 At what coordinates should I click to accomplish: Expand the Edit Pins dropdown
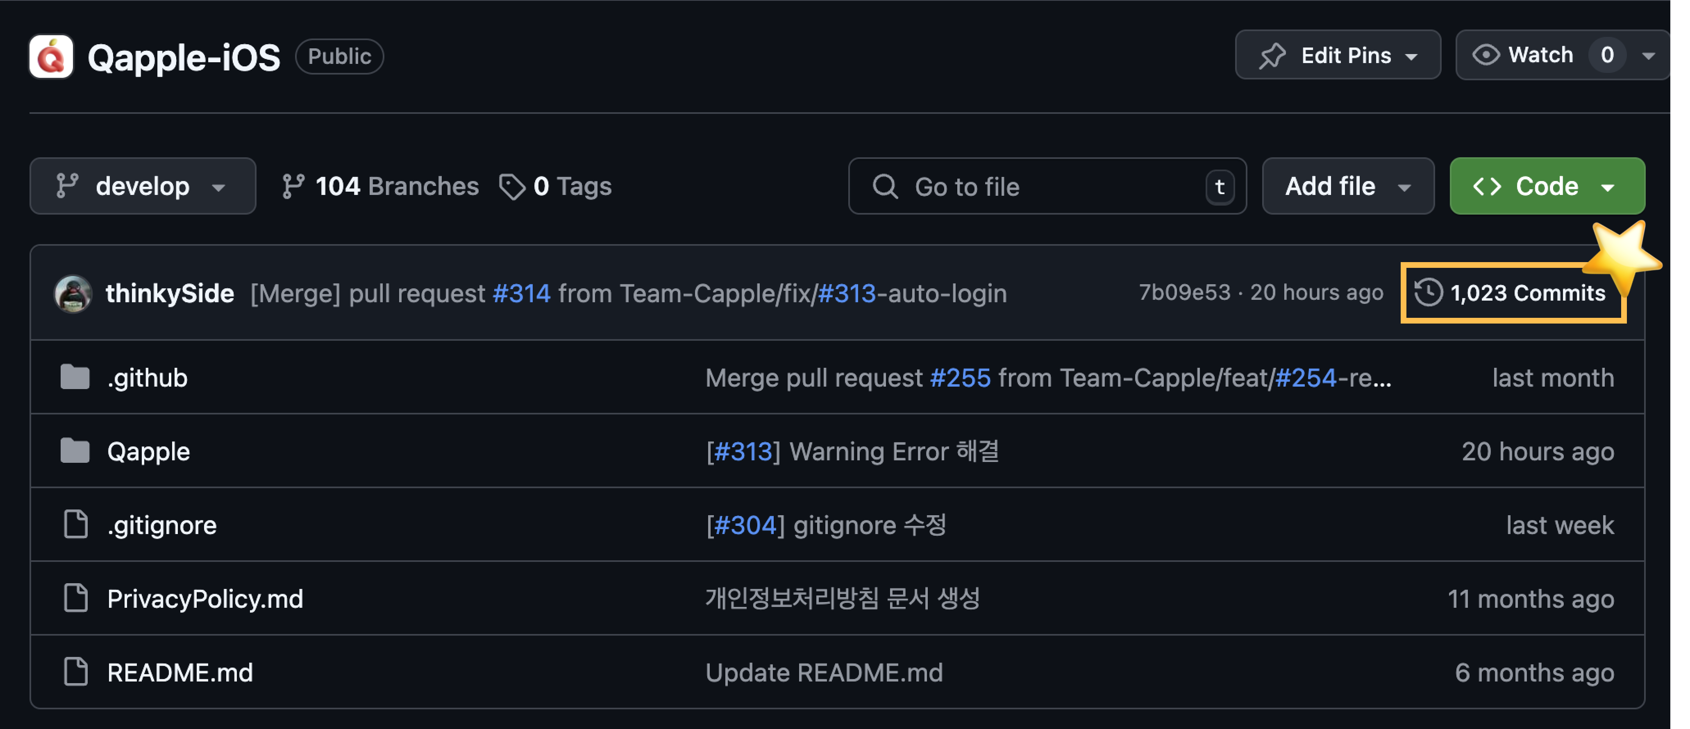coord(1338,55)
